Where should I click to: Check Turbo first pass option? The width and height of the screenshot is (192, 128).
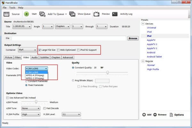(x=100, y=87)
